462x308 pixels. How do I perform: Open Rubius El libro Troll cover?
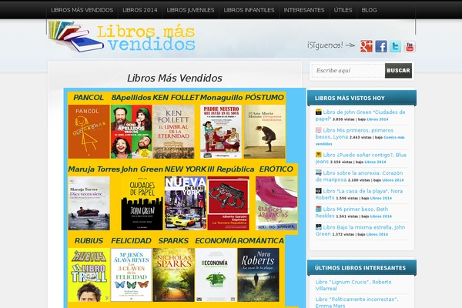pos(89,275)
